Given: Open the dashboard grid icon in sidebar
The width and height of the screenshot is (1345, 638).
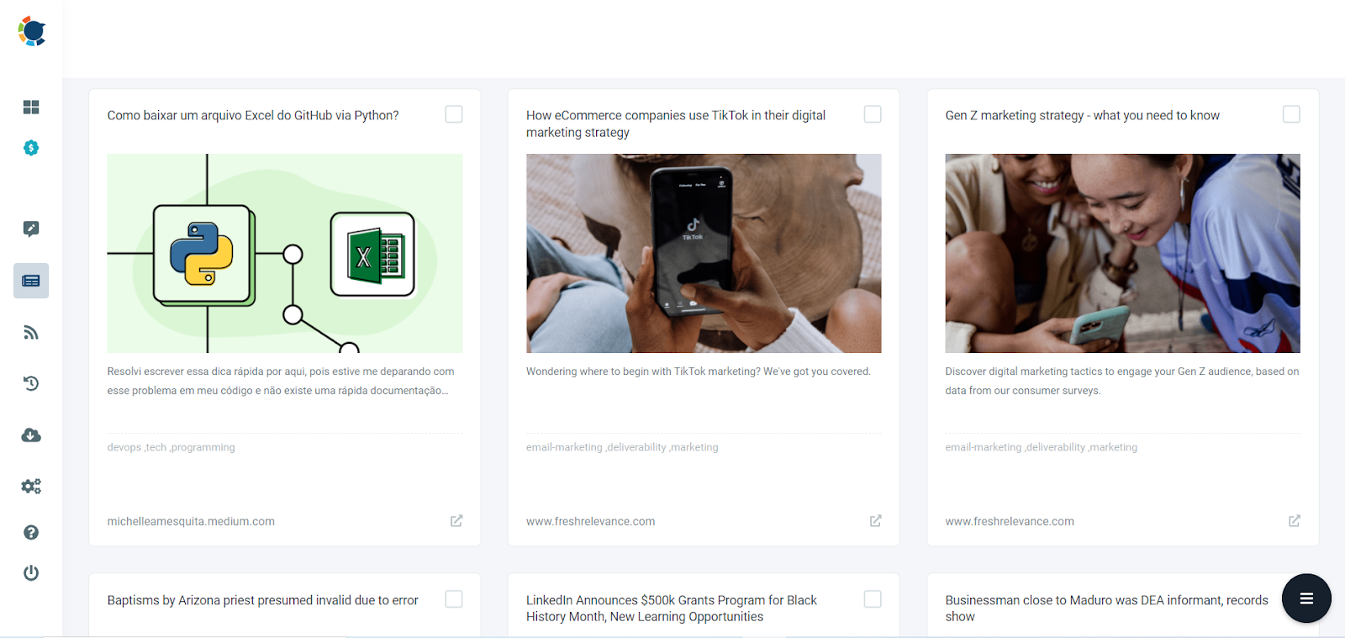Looking at the screenshot, I should [31, 107].
